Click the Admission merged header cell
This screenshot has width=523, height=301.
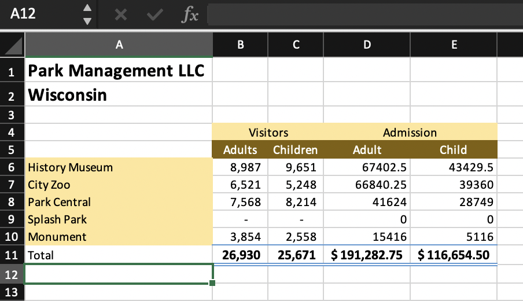(410, 133)
